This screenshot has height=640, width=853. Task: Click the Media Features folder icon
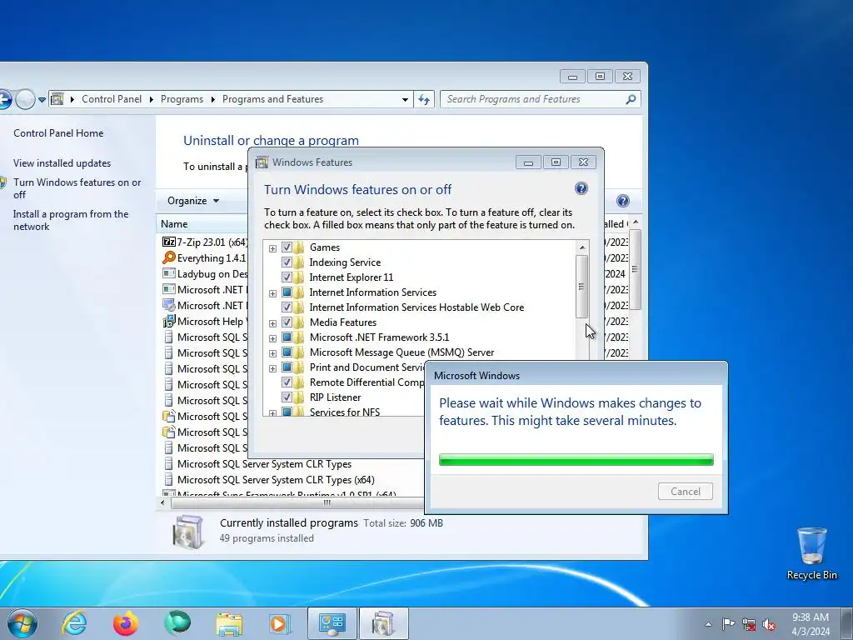[x=299, y=322]
